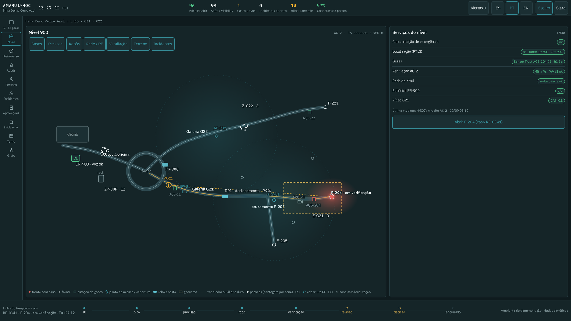
Task: Open Robôs sidebar section
Action: point(11,67)
